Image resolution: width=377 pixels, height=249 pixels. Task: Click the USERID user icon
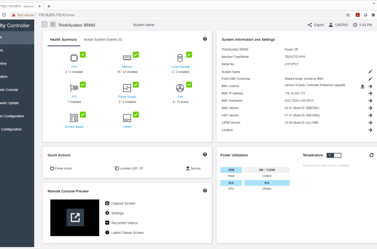tap(331, 25)
